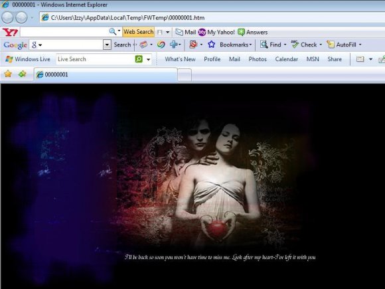
Task: Open the AutoFill dropdown arrow
Action: click(x=360, y=45)
